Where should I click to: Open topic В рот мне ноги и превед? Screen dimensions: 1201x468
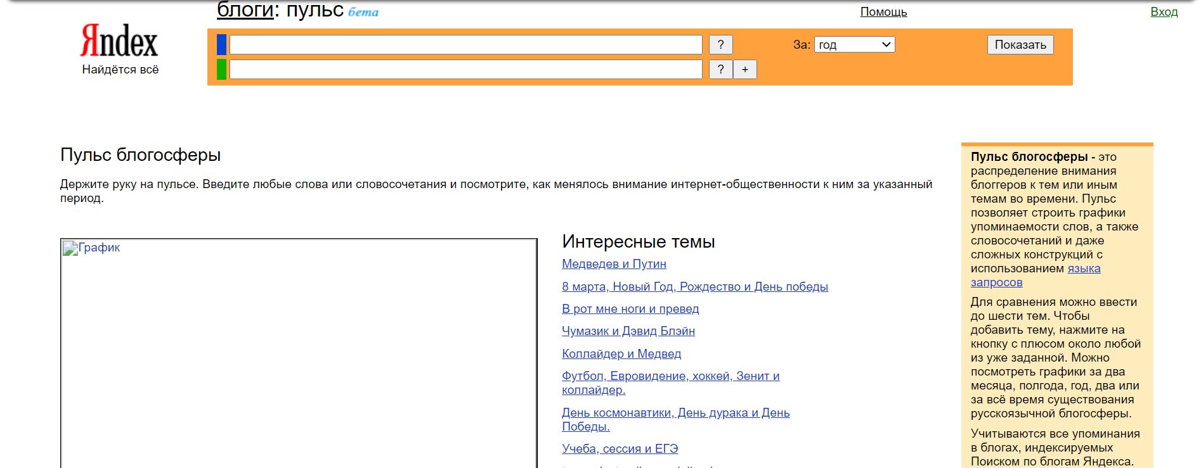click(x=630, y=309)
